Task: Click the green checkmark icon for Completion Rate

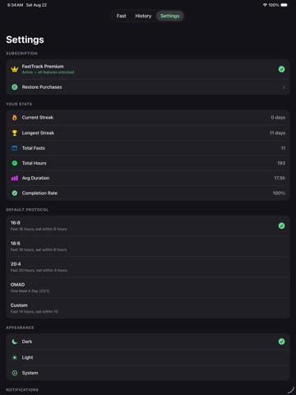Action: point(15,193)
